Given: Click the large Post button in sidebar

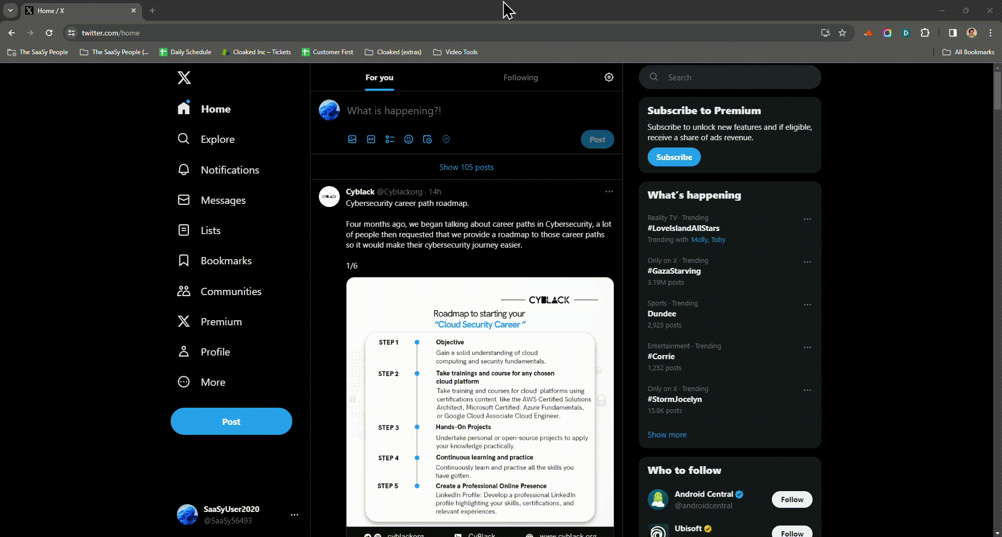Looking at the screenshot, I should tap(231, 421).
